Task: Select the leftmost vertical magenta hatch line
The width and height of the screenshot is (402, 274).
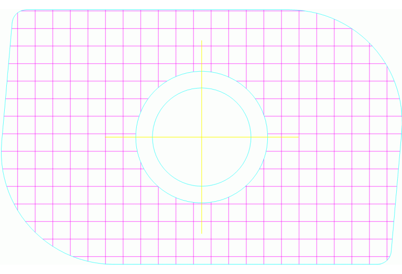Action: [x=18, y=105]
